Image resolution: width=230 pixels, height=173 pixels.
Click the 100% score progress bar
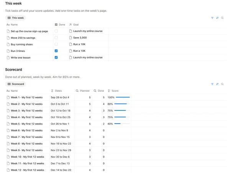(123, 97)
